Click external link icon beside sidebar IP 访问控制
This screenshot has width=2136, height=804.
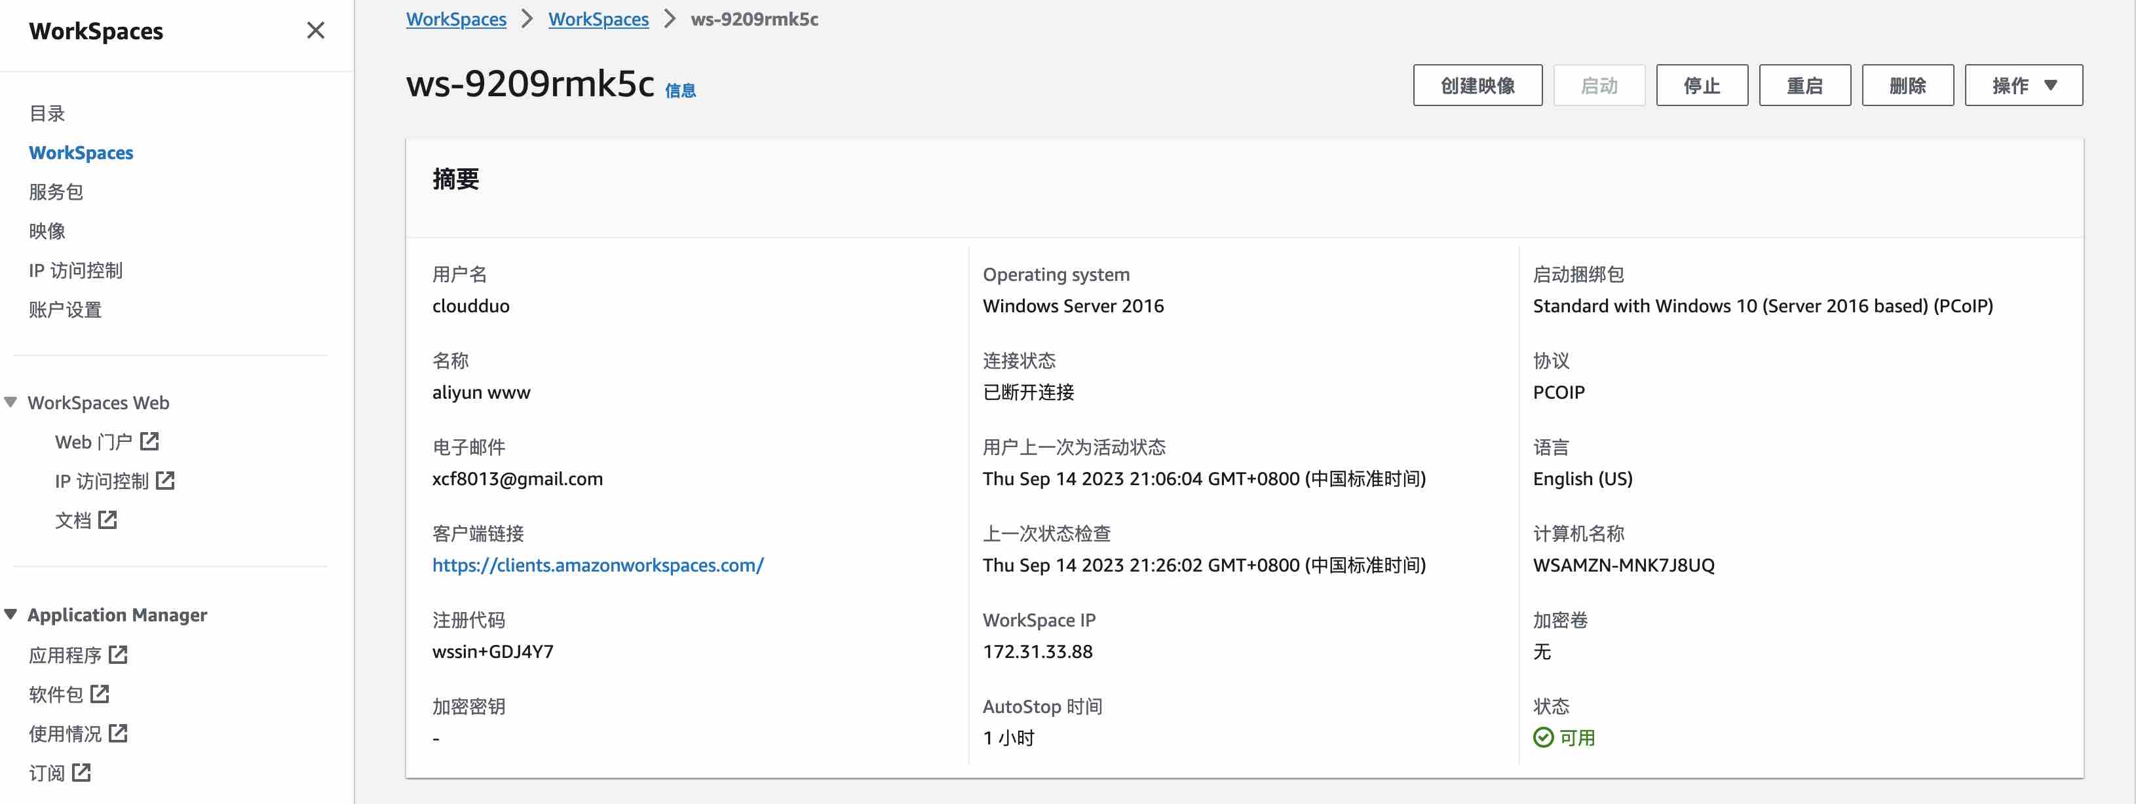165,480
